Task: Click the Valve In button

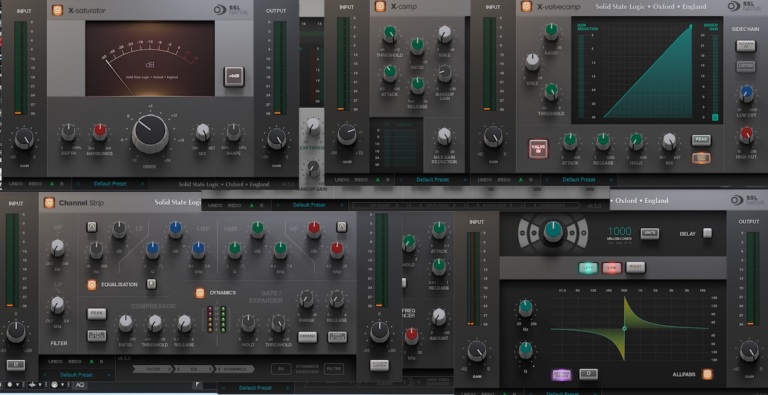Action: pyautogui.click(x=539, y=148)
